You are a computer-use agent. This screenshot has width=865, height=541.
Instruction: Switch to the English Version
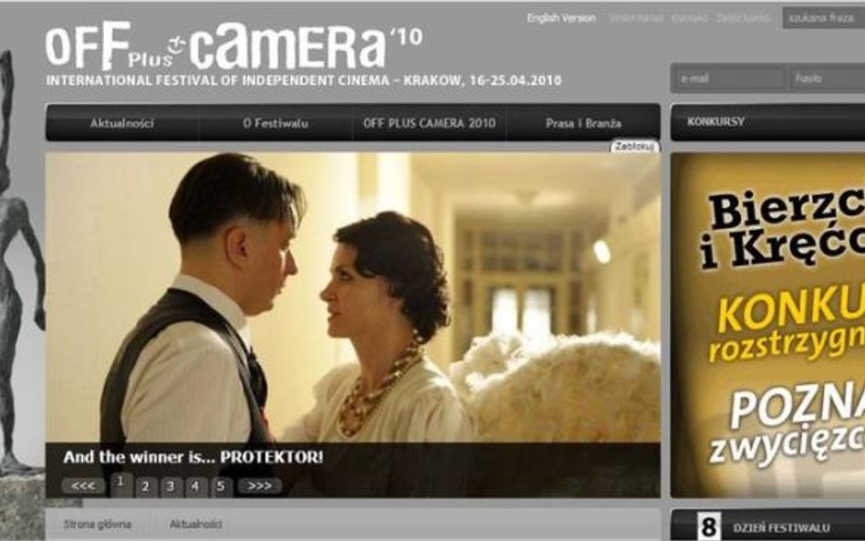561,18
